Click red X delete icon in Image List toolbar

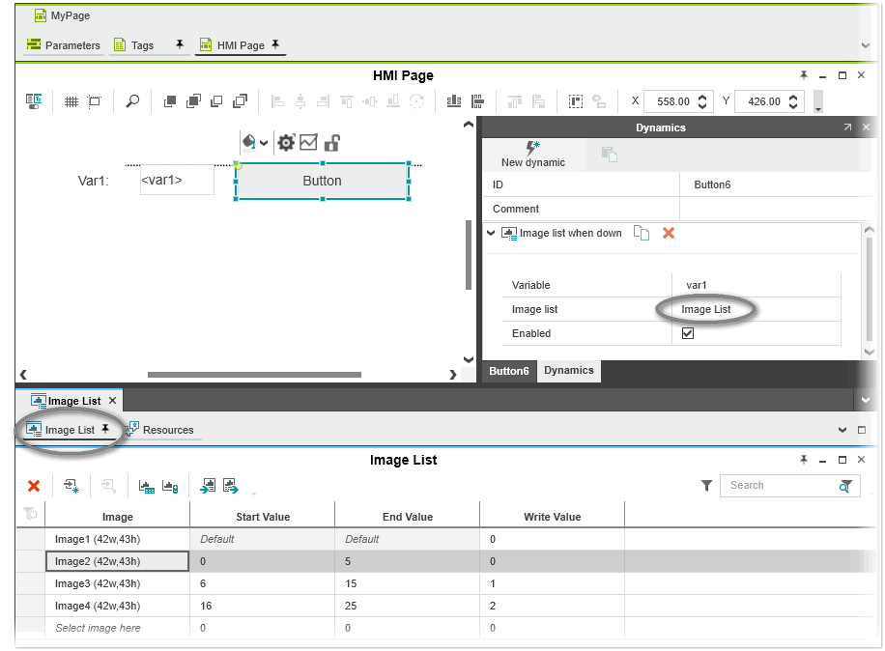click(34, 487)
